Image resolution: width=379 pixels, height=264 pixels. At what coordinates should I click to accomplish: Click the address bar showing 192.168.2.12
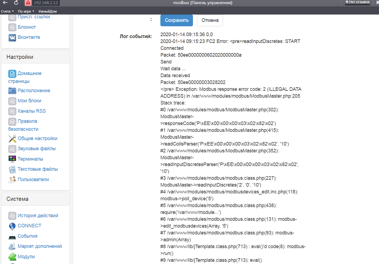[46, 3]
